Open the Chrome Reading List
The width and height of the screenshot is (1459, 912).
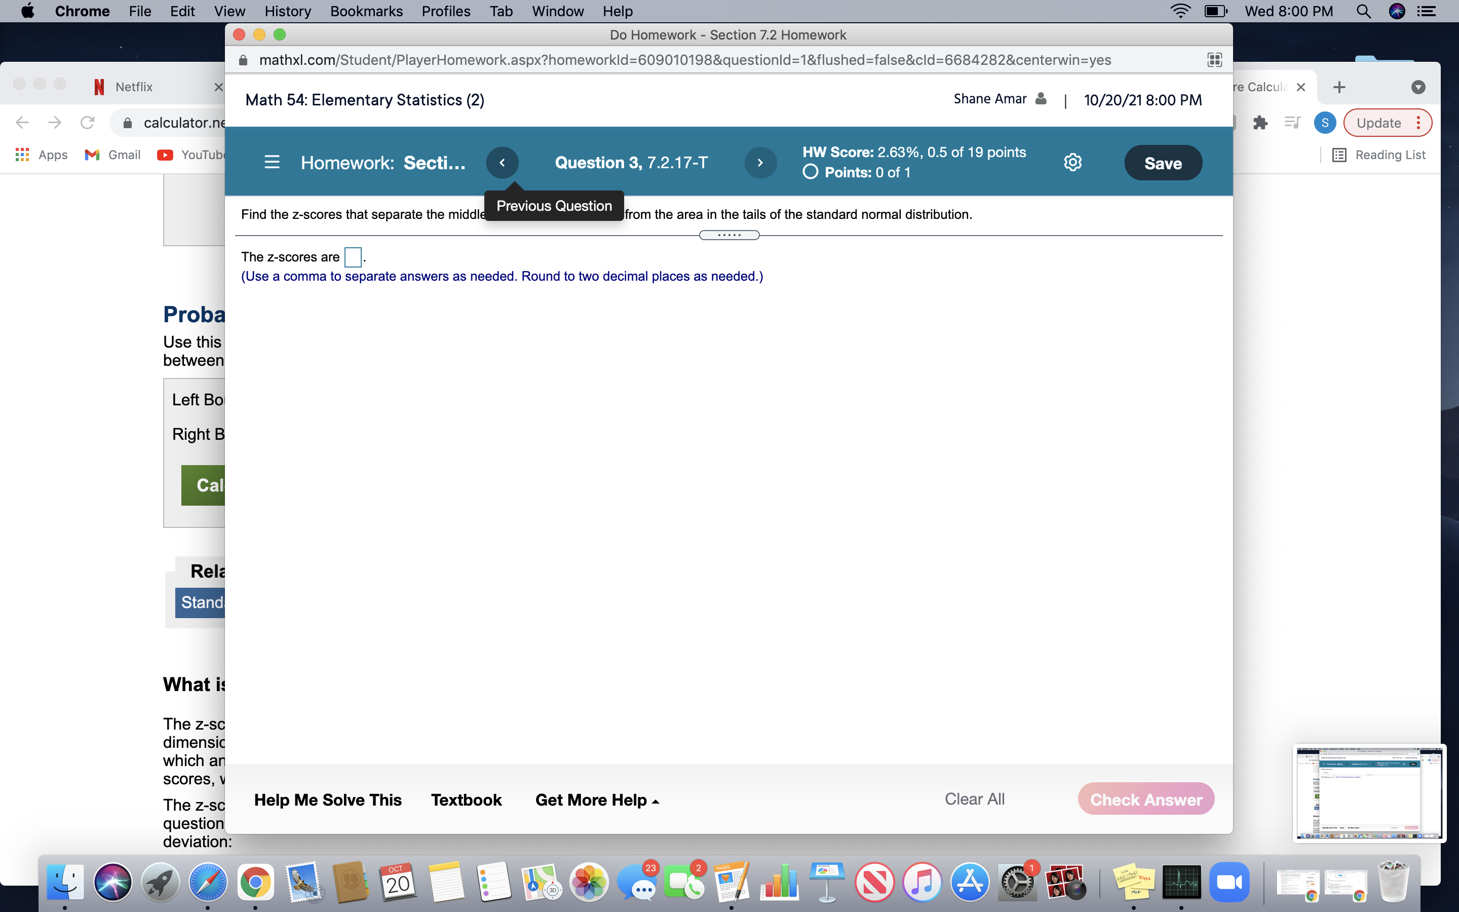tap(1379, 155)
